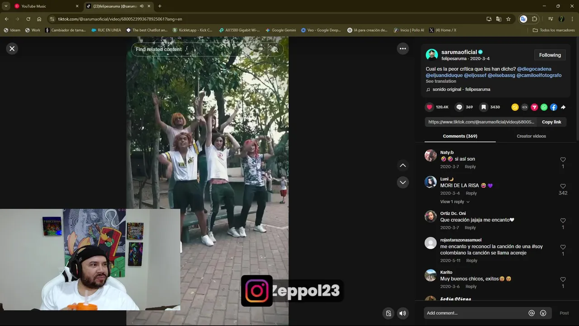Get embed code via the embed icon

[525, 107]
